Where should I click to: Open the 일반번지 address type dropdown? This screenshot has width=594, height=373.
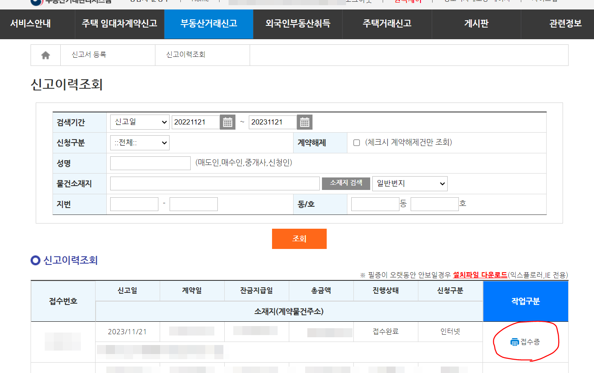410,183
